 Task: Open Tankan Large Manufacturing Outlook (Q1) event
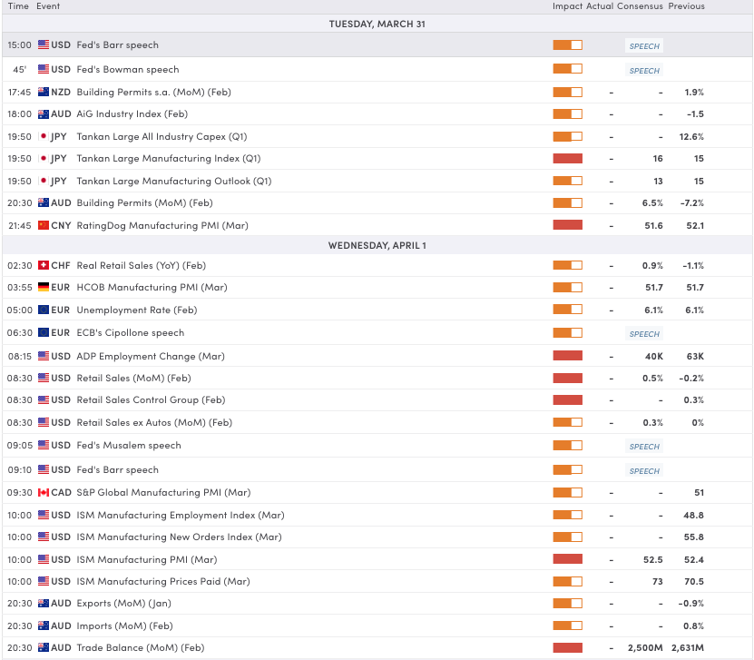(174, 181)
